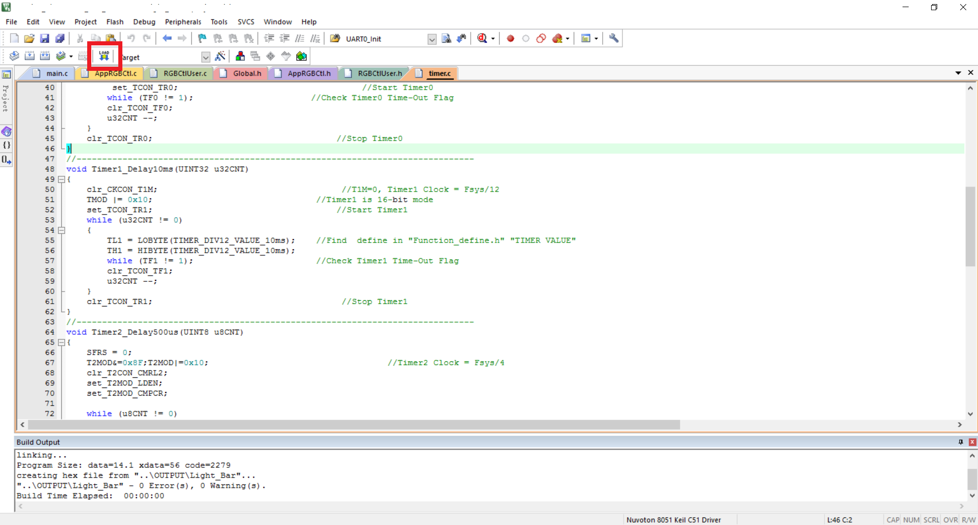Screen dimensions: 978x525
Task: Translate current file icon
Action: pos(14,56)
